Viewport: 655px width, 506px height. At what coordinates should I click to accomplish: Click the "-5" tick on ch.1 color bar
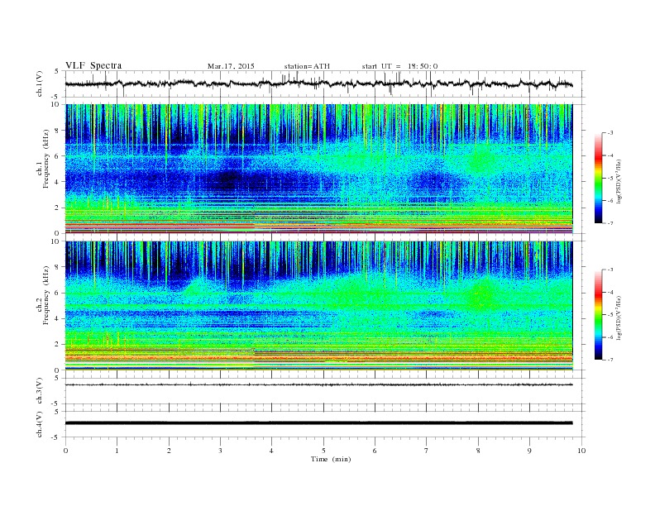(610, 179)
